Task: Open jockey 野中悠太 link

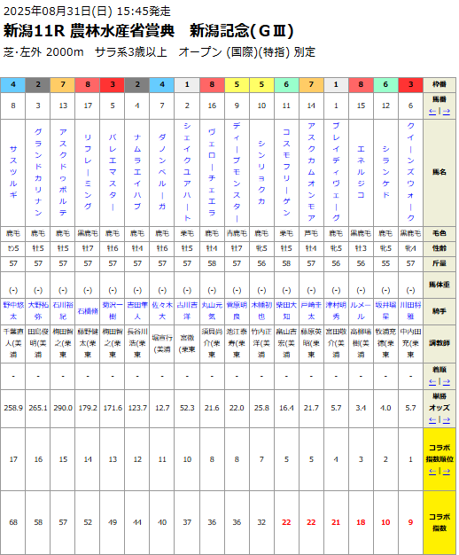Action: pyautogui.click(x=13, y=310)
